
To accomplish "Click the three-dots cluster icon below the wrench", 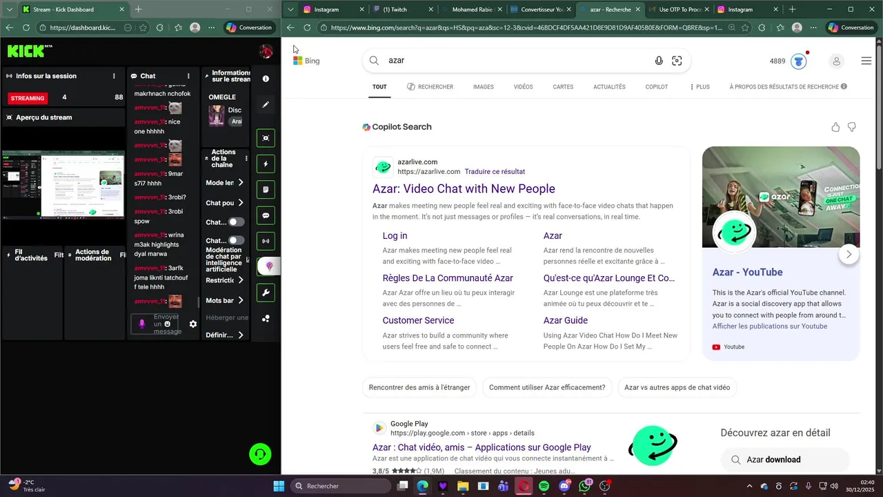I will click(266, 318).
